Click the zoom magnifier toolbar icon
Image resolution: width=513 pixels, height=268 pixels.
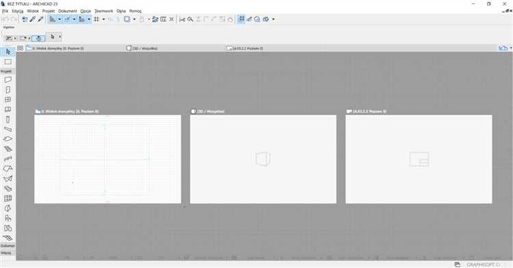pyautogui.click(x=190, y=19)
